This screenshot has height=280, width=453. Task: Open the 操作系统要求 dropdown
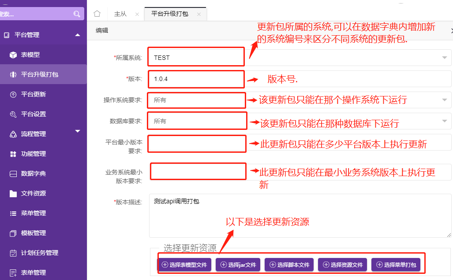pyautogui.click(x=444, y=100)
